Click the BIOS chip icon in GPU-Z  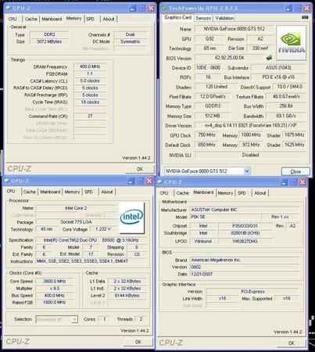pyautogui.click(x=269, y=57)
